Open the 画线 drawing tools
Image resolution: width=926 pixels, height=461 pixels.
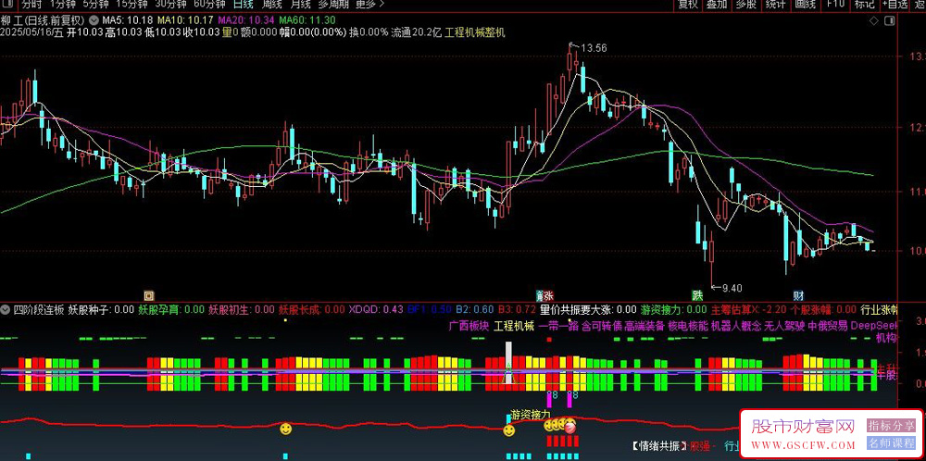805,4
